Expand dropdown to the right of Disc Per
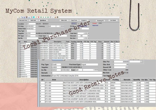Viewport: 156px width, 110px height. click(141, 62)
